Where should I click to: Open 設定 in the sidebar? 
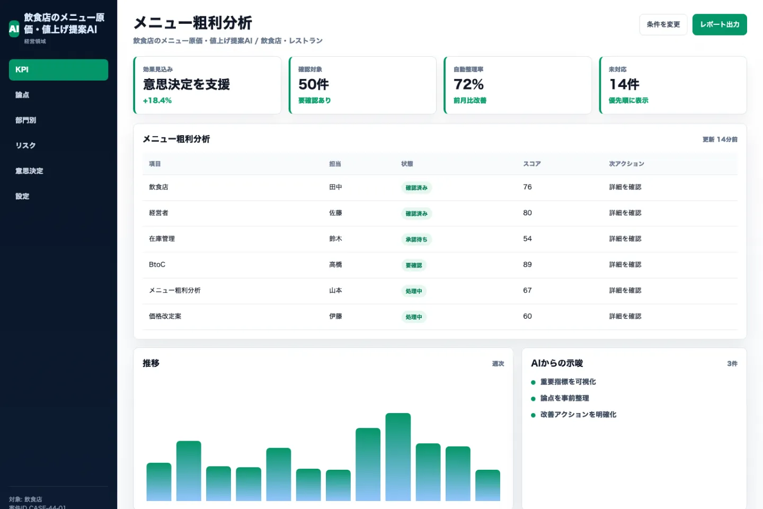[x=58, y=196]
